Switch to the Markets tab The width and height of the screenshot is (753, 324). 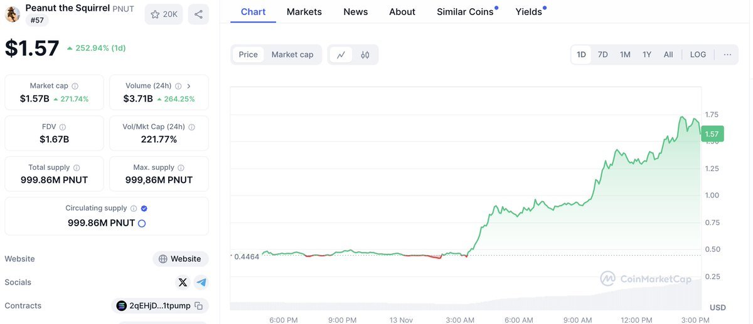pos(304,12)
